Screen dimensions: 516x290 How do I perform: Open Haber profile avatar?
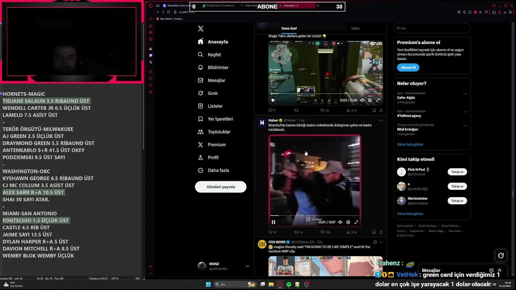point(262,122)
